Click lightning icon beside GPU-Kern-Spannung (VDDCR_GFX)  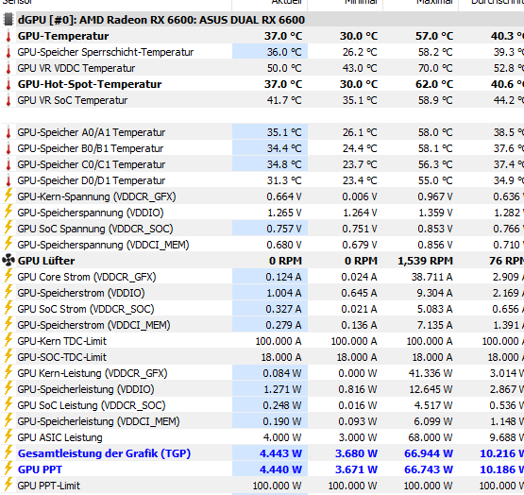(x=8, y=196)
